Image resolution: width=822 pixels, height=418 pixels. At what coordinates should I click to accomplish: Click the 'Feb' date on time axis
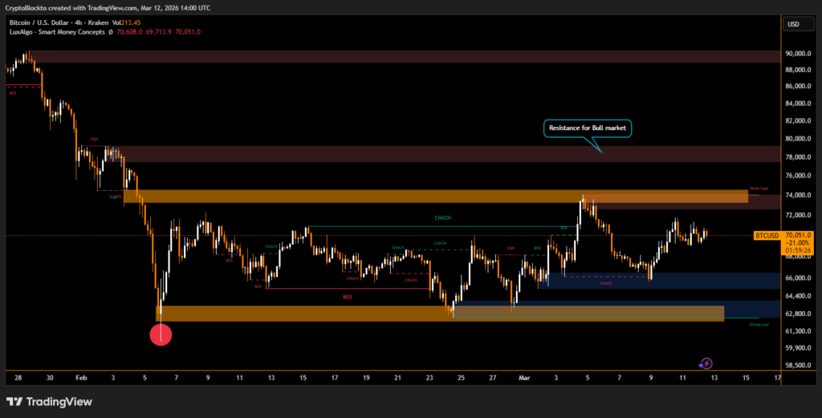(81, 376)
